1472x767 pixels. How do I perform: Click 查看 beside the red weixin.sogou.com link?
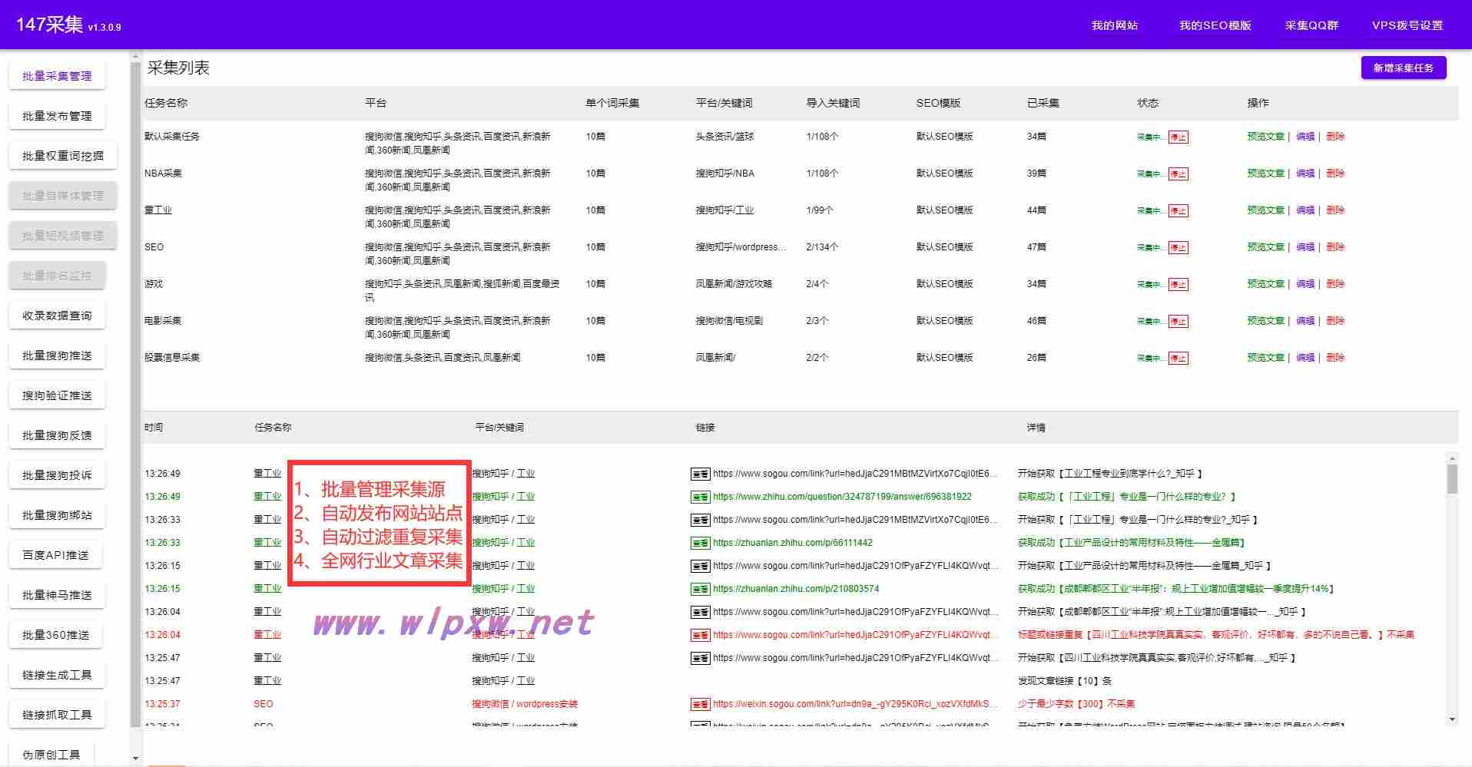click(x=700, y=704)
